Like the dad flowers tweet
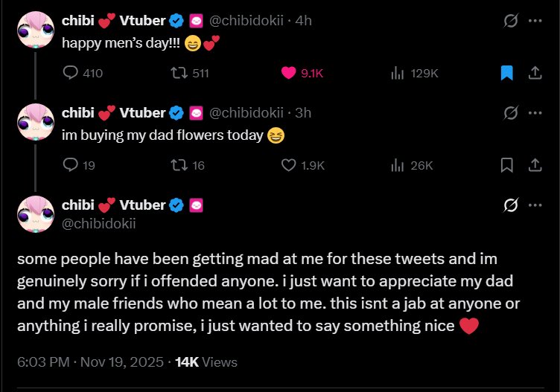This screenshot has width=560, height=392. [289, 165]
